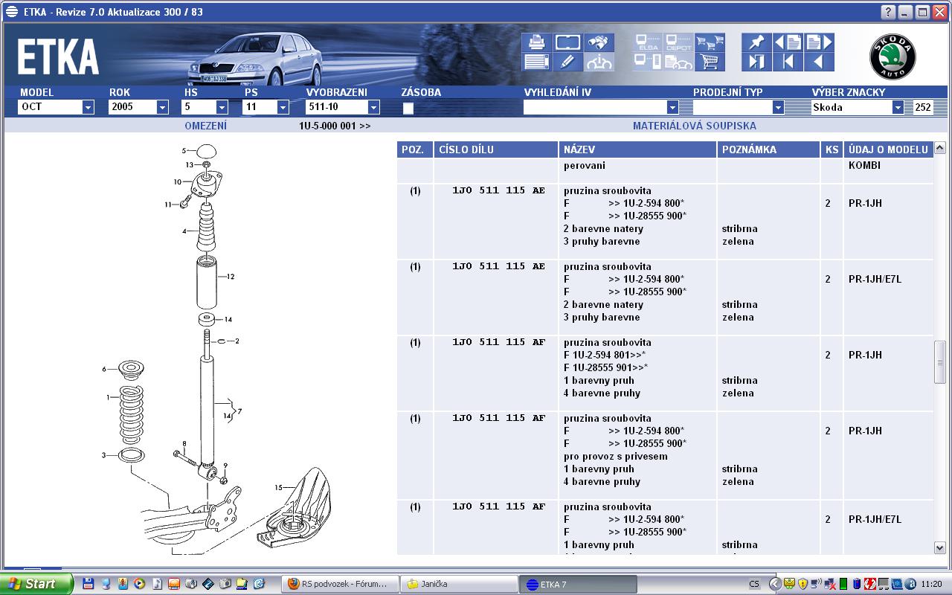Go to previous page icon

(x=787, y=42)
